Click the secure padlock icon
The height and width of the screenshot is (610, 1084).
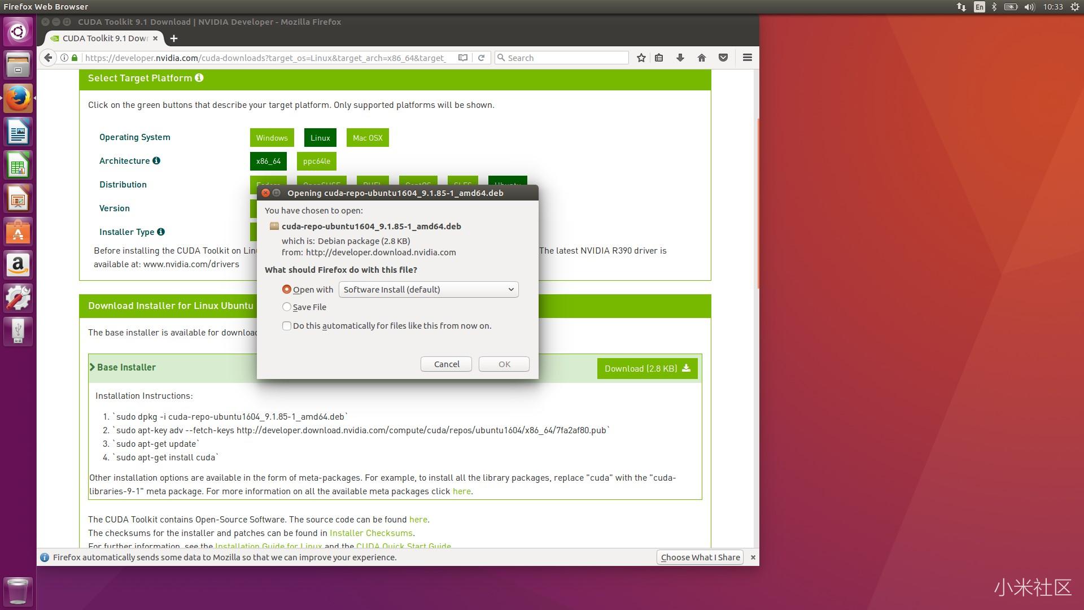pos(75,58)
